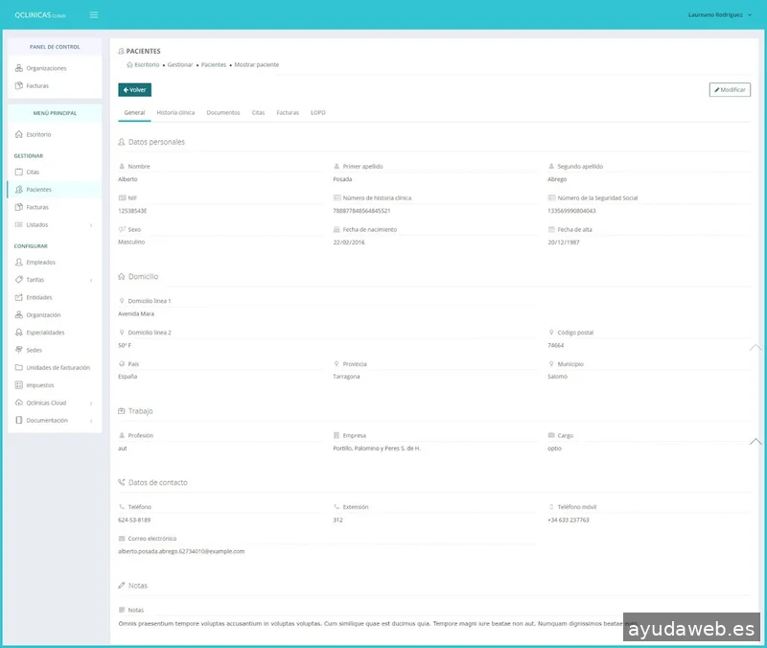Click the mobile number +34 633 237763
Screen dimensions: 767x648
tap(569, 521)
